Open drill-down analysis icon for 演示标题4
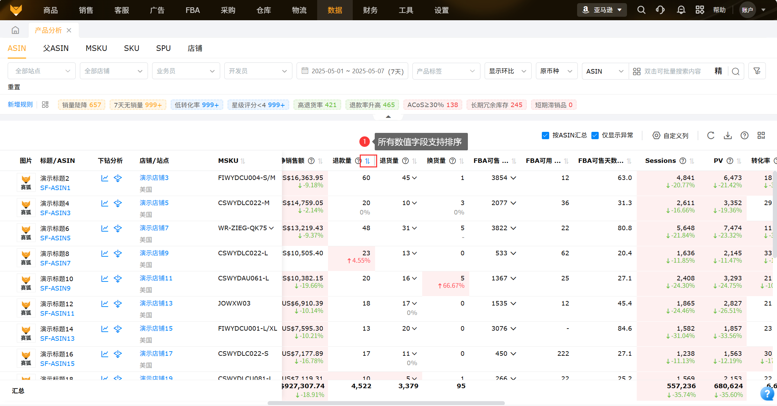This screenshot has height=406, width=777. pyautogui.click(x=118, y=203)
